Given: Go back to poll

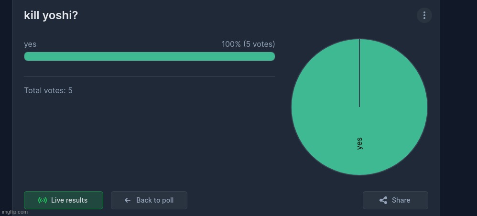Looking at the screenshot, I should tap(149, 200).
